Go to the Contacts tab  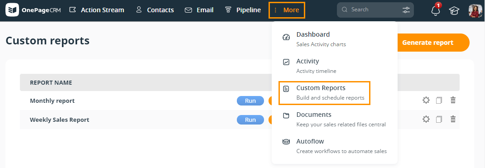[155, 10]
